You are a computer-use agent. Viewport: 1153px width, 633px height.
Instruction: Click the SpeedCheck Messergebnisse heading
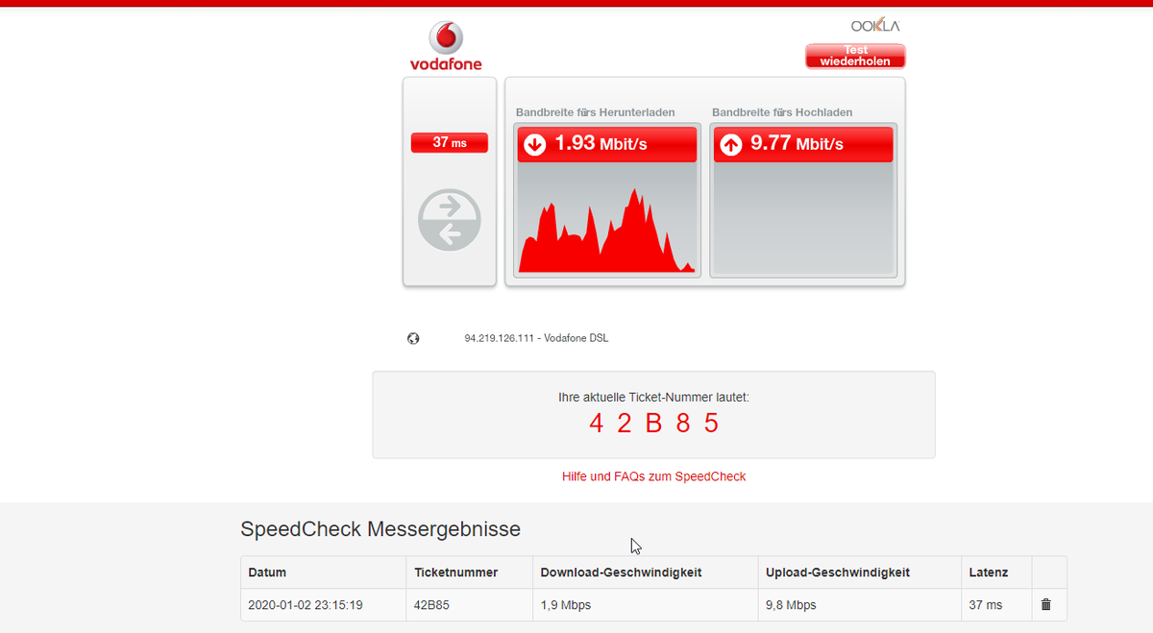pyautogui.click(x=380, y=529)
